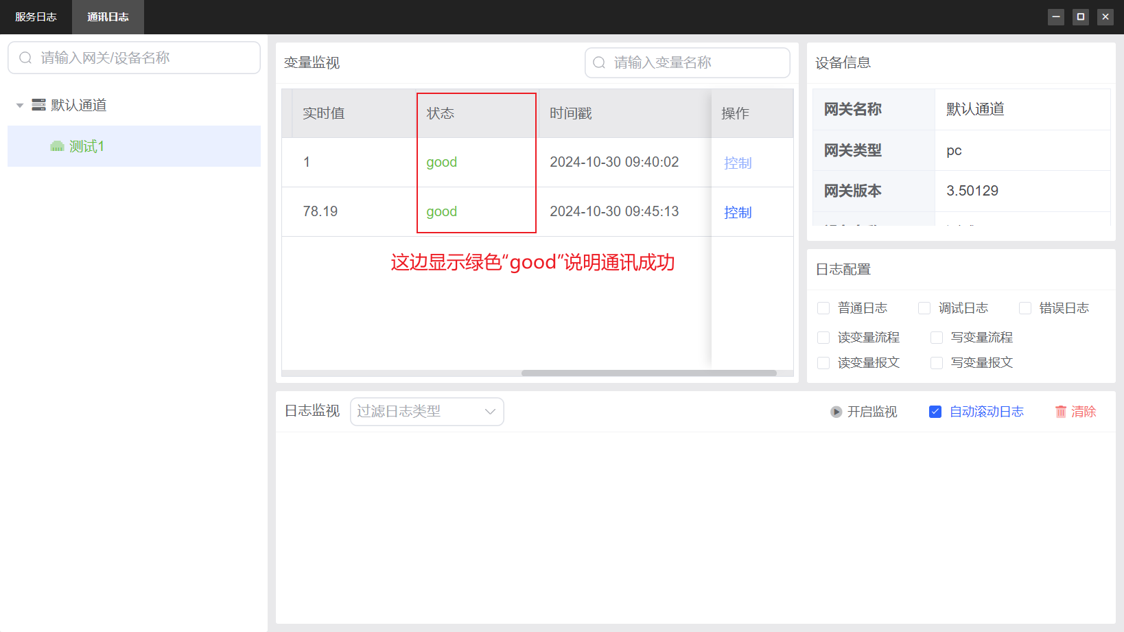Minimize the application window

(x=1056, y=16)
